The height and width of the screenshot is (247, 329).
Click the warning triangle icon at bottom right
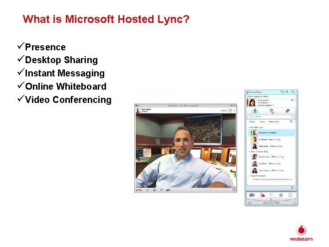[x=294, y=203]
